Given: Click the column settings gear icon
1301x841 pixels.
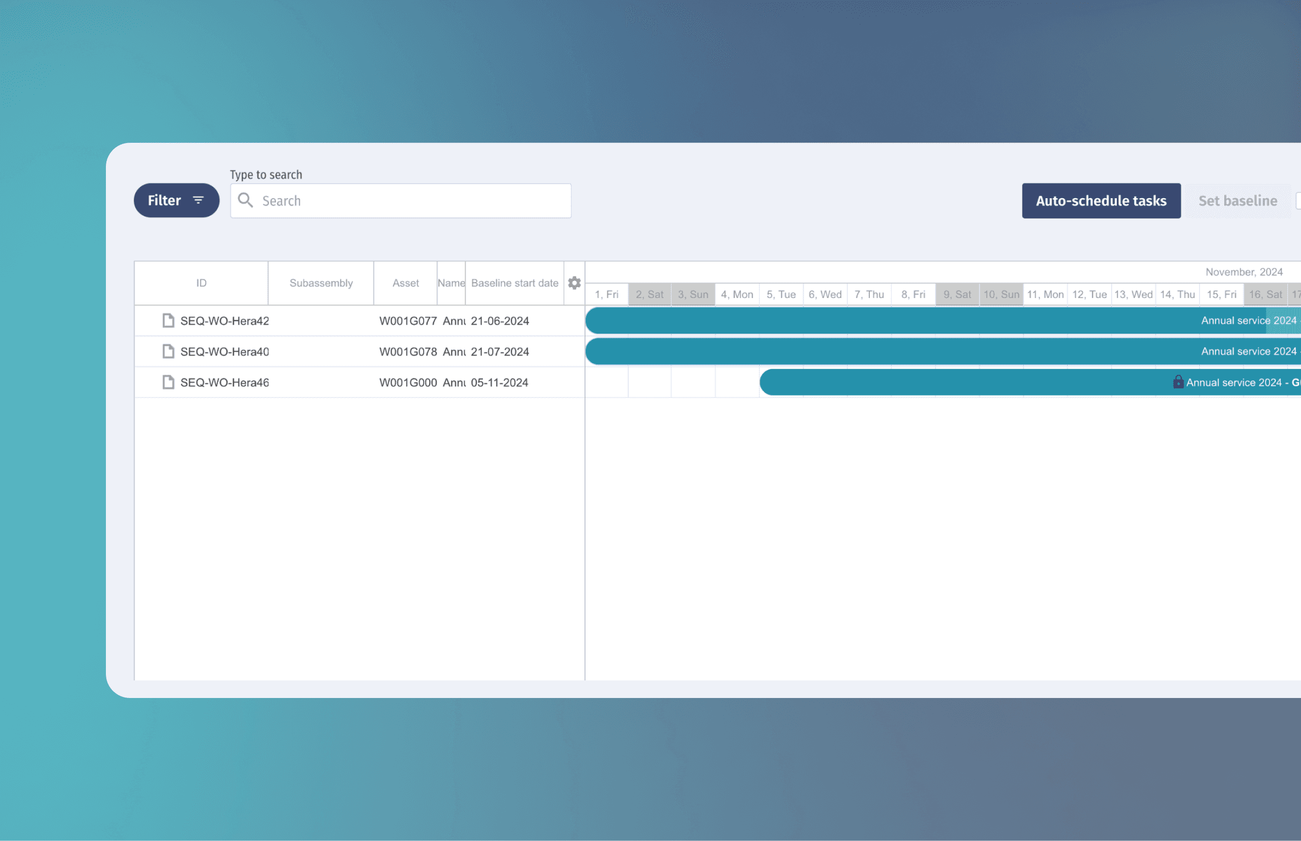Looking at the screenshot, I should pos(574,283).
